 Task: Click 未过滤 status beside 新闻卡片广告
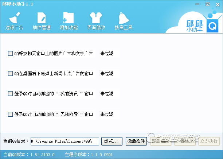[107, 73]
